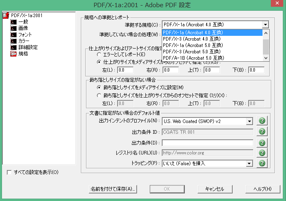Toggle すべての設定を表示 checkbox
286x201 pixels.
click(x=9, y=172)
